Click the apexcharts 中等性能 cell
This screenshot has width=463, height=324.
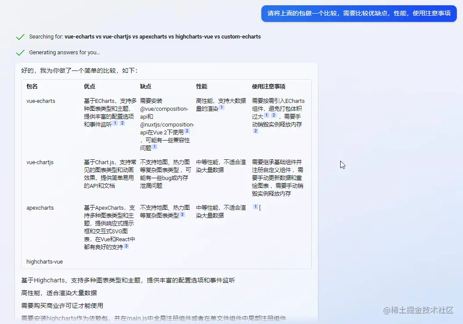[221, 211]
